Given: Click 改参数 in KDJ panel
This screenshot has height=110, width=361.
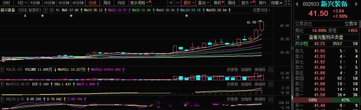Looking at the screenshot, I should click(x=232, y=99).
